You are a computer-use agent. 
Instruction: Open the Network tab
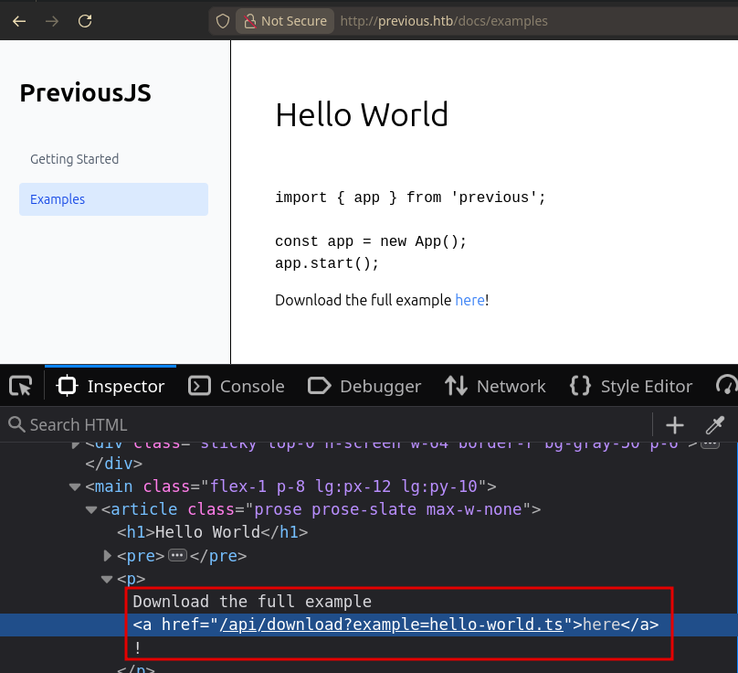click(495, 386)
